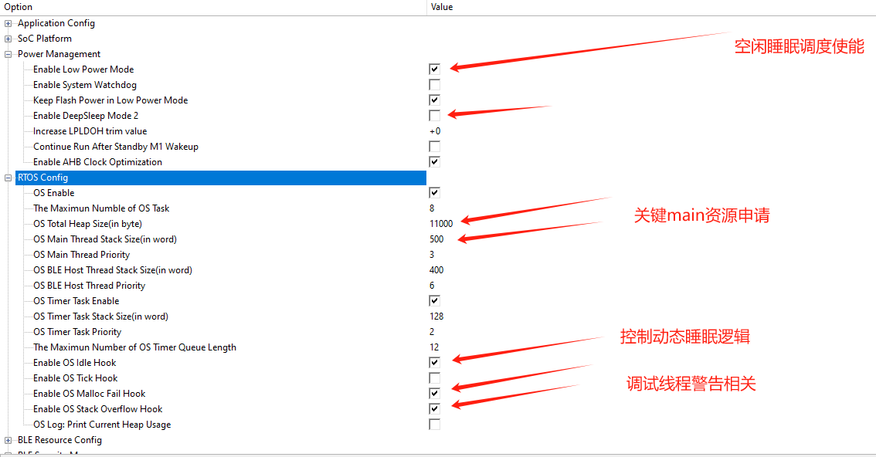The width and height of the screenshot is (876, 457).
Task: Select the BLE Resource Config row label
Action: [59, 440]
